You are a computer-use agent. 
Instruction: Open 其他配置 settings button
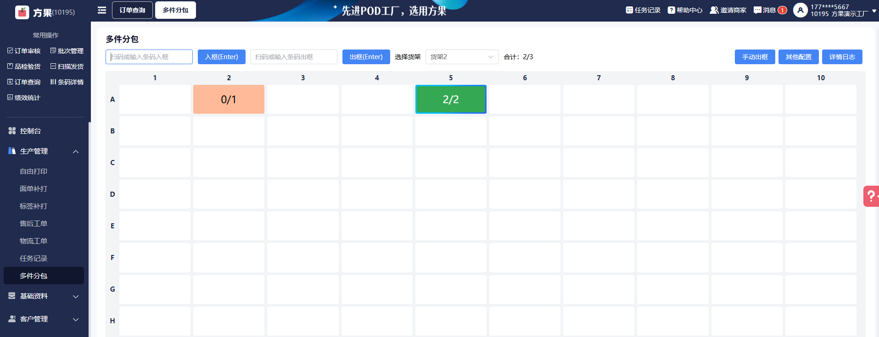(x=799, y=57)
